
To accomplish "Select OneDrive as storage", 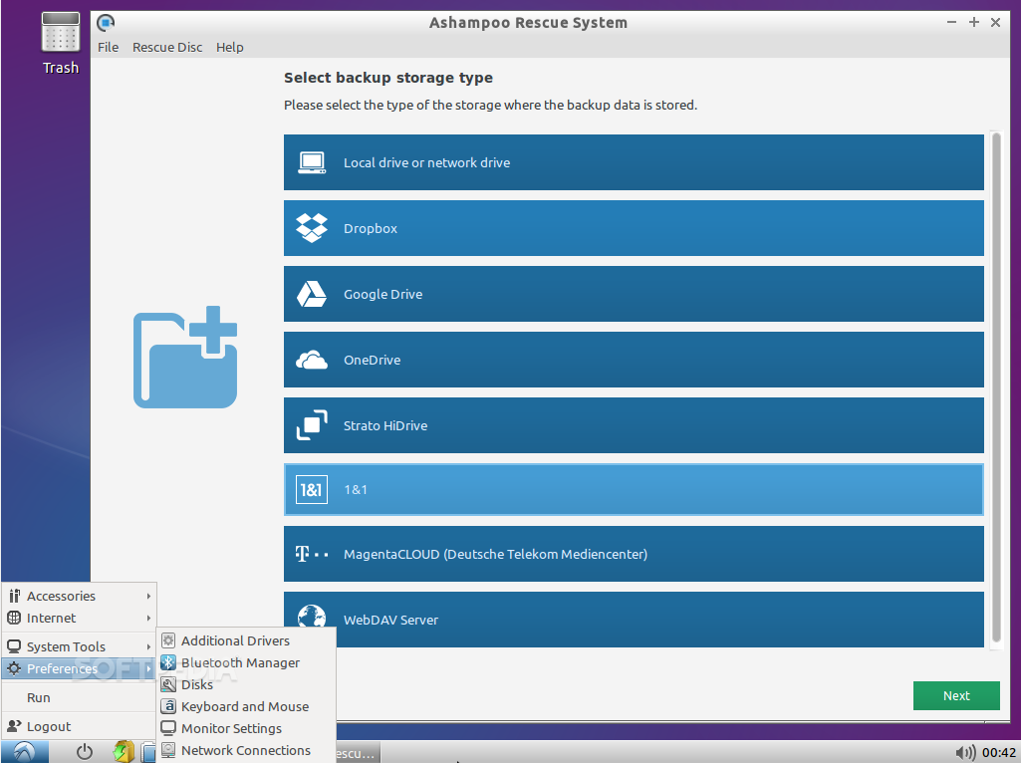I will [634, 360].
